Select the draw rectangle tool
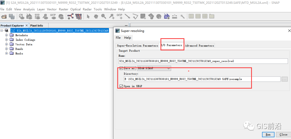The image size is (291, 139). (x=143, y=16)
